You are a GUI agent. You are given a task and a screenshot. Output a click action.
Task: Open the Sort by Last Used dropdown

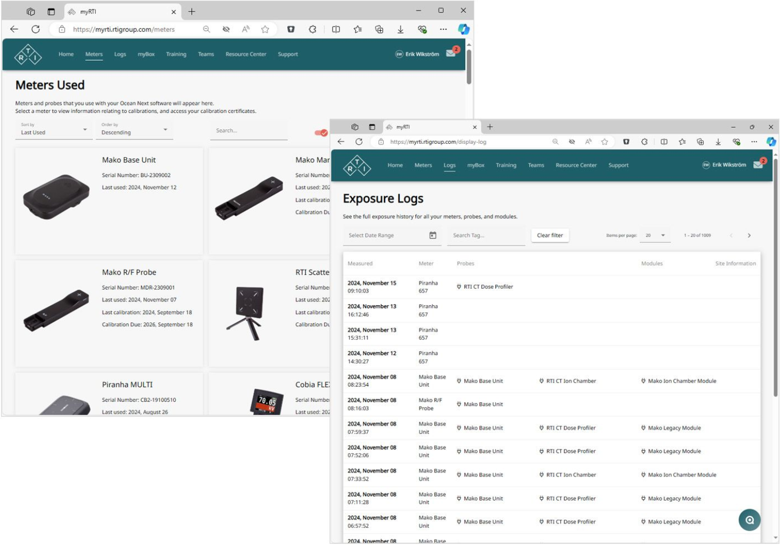53,130
